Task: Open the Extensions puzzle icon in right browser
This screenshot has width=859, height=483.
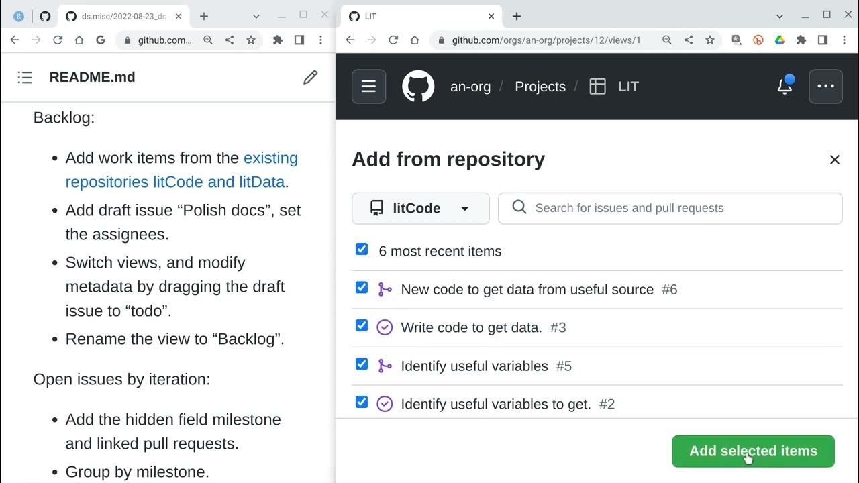Action: (x=801, y=40)
